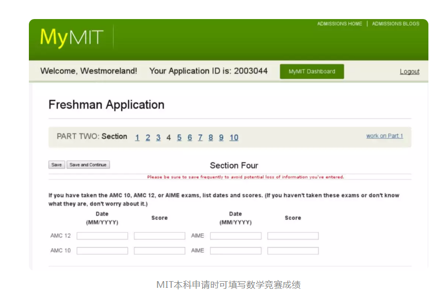Navigate to Section 5
The height and width of the screenshot is (294, 448).
point(179,137)
